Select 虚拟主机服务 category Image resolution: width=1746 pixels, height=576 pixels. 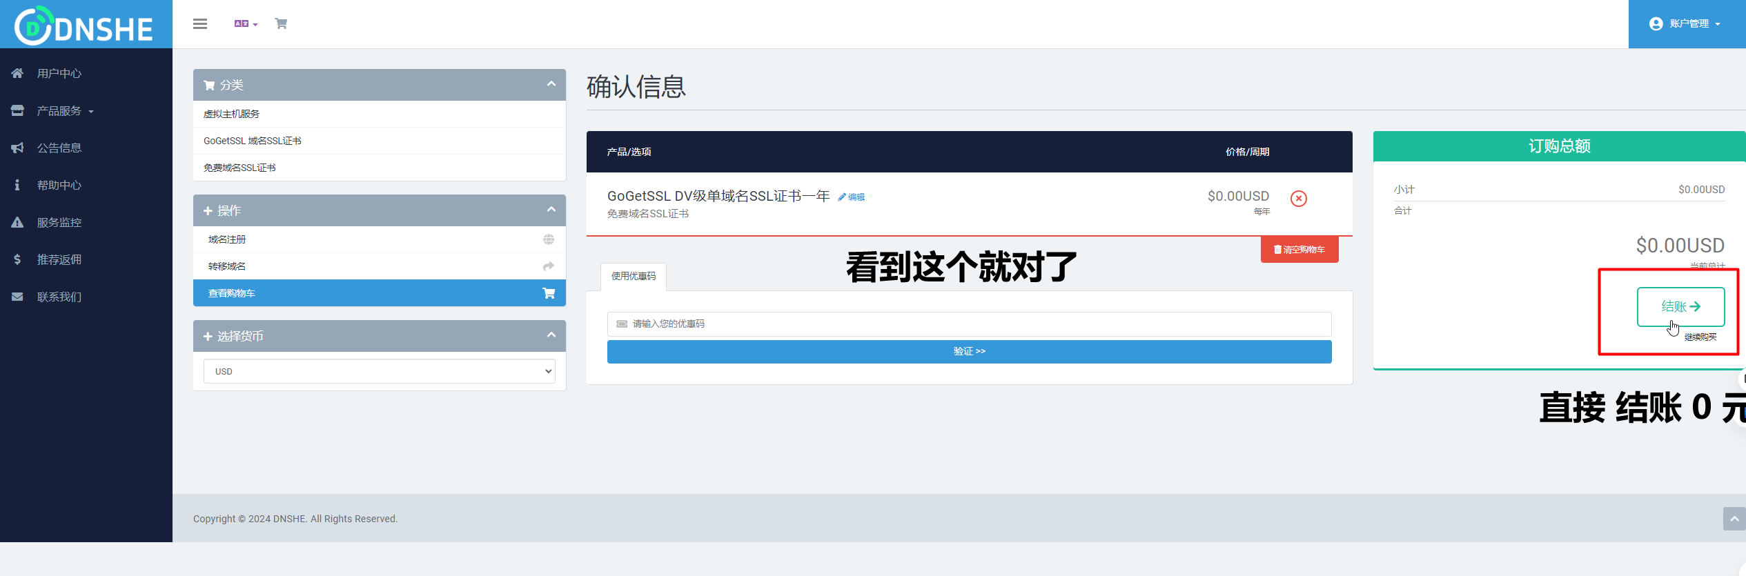[380, 114]
